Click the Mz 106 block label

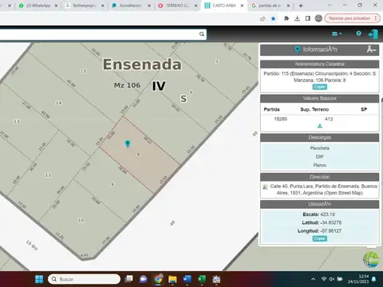coord(127,85)
